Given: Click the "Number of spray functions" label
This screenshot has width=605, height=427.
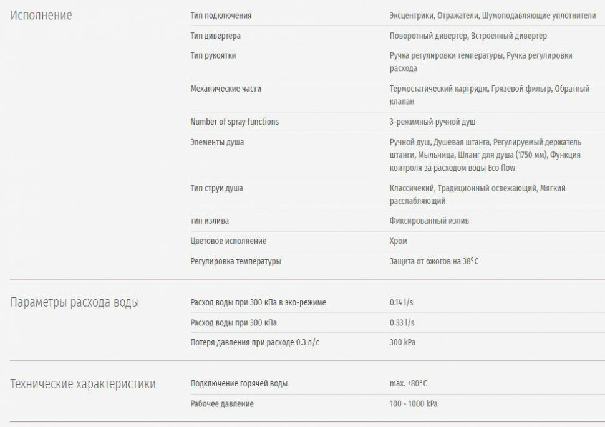Looking at the screenshot, I should [x=235, y=122].
